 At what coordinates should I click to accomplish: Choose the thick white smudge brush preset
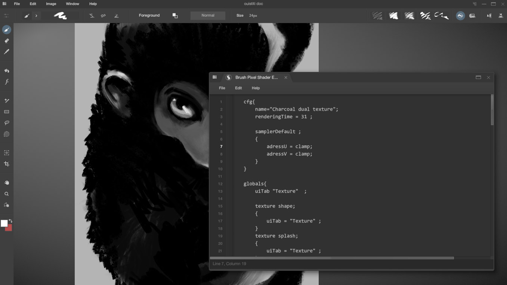(x=393, y=16)
